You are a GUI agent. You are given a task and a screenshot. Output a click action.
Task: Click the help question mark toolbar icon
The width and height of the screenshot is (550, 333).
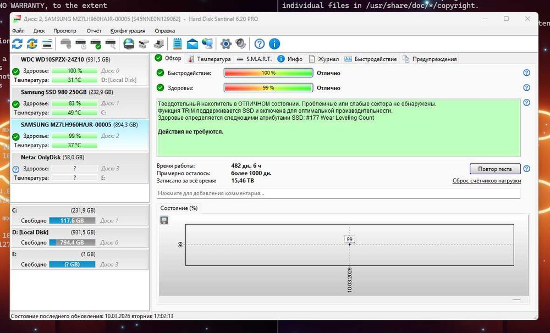[x=260, y=44]
